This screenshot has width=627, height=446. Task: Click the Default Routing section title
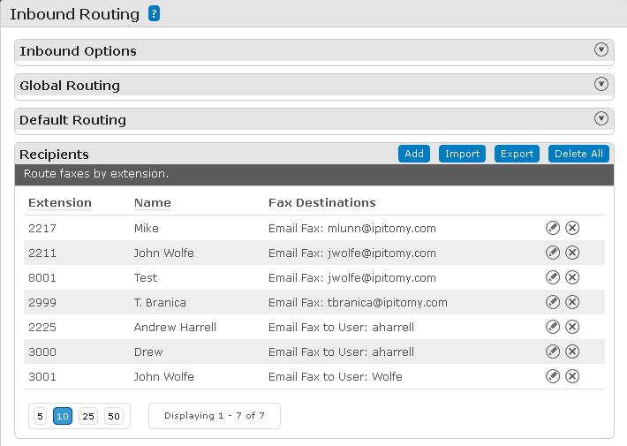[72, 120]
